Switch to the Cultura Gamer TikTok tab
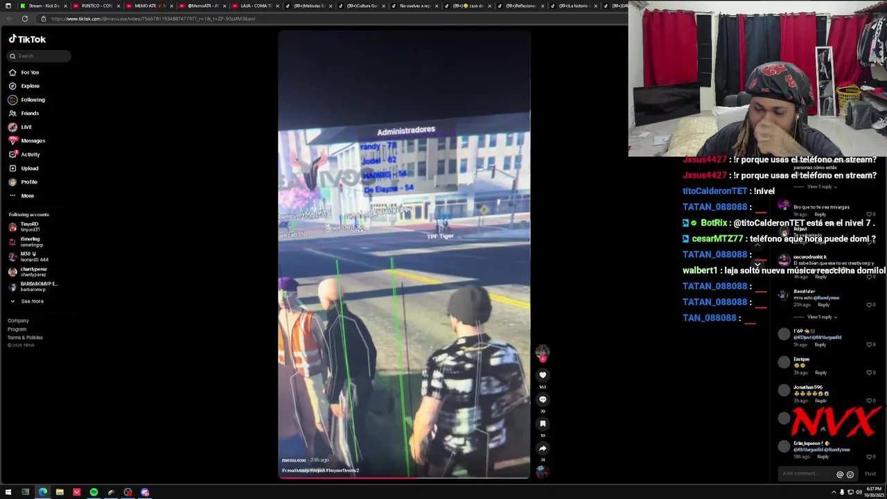887x499 pixels. [362, 6]
